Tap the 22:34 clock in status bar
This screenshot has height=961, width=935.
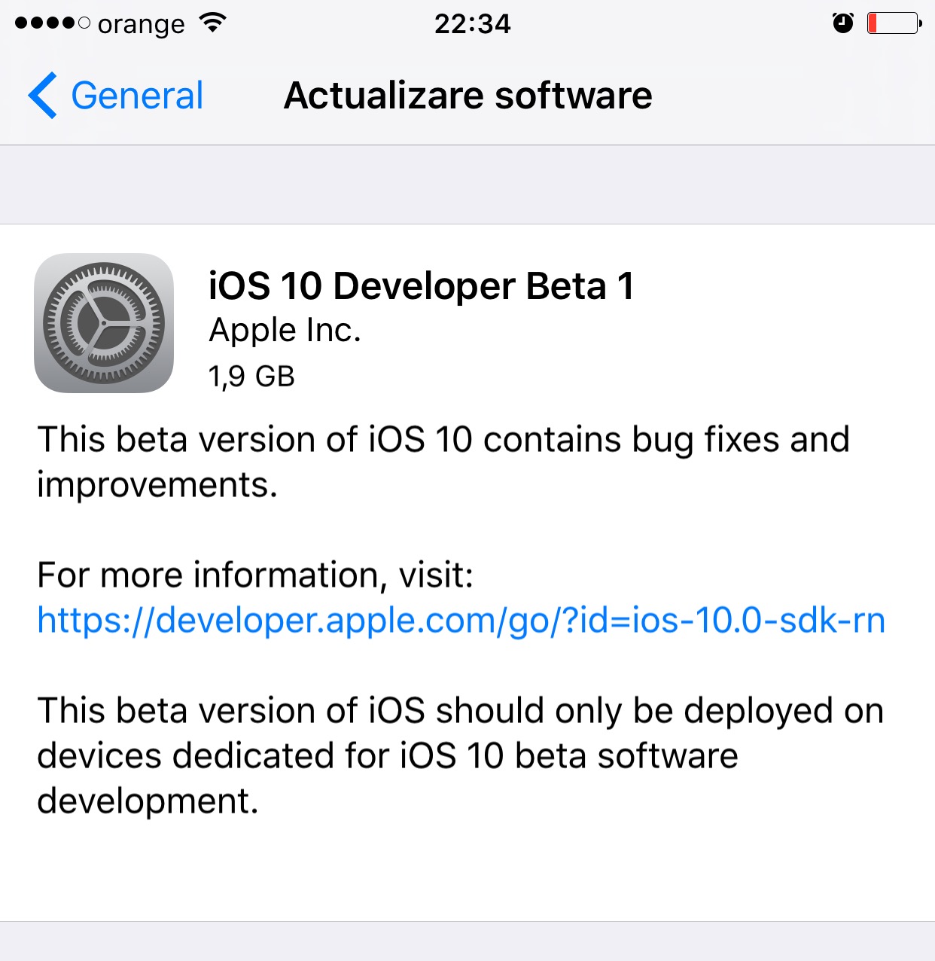point(472,24)
